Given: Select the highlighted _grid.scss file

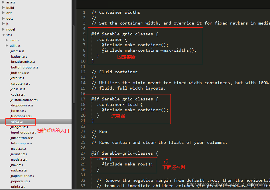Looking at the screenshot, I should (17, 122).
